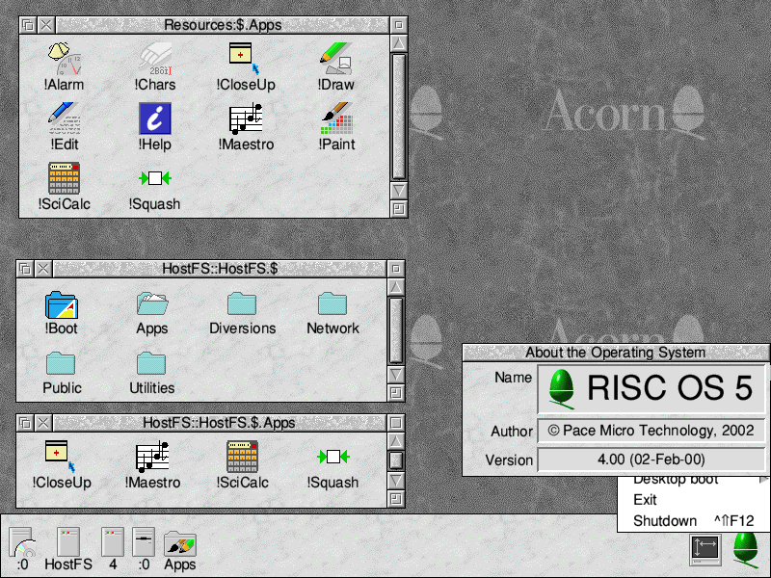771x578 pixels.
Task: Click the HostFS::HostFS.$ window title bar
Action: pos(220,269)
